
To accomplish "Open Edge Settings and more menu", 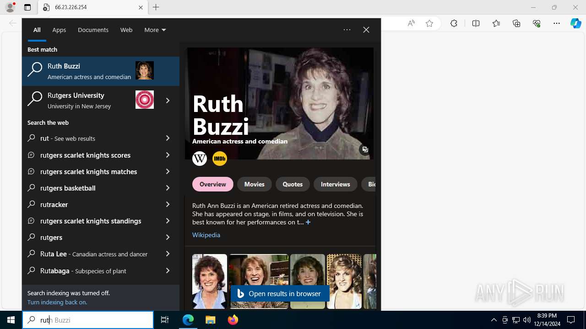I will point(557,23).
